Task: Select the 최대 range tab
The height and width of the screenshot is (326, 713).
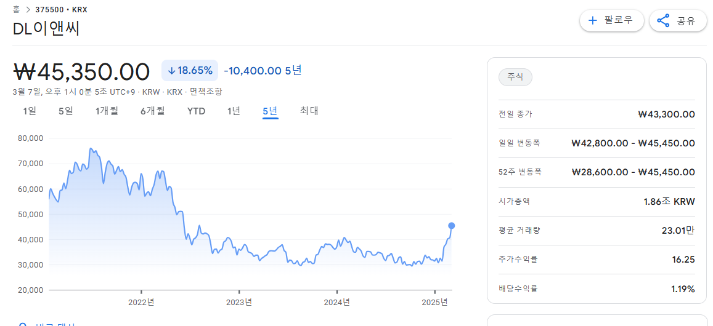Action: tap(309, 111)
